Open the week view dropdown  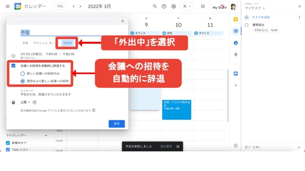pos(186,7)
